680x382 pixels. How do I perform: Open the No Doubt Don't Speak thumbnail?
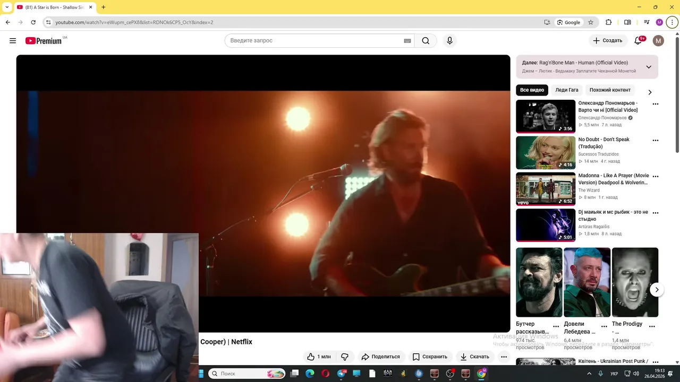(546, 152)
